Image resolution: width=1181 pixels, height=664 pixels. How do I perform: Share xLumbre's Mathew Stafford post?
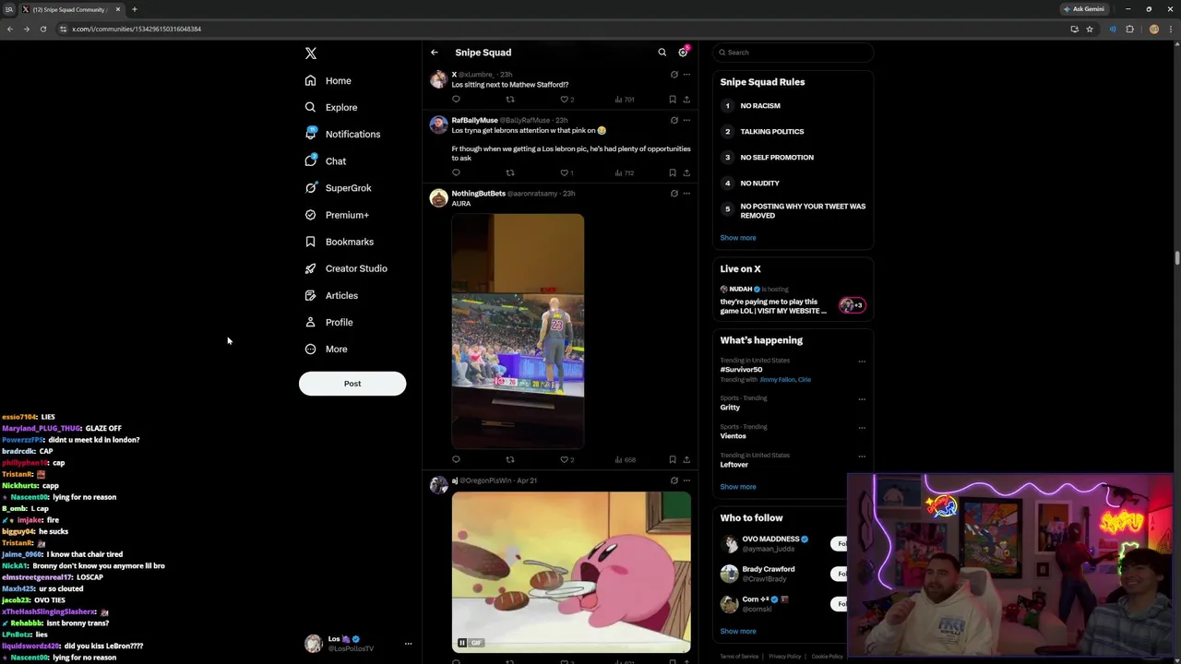[686, 100]
